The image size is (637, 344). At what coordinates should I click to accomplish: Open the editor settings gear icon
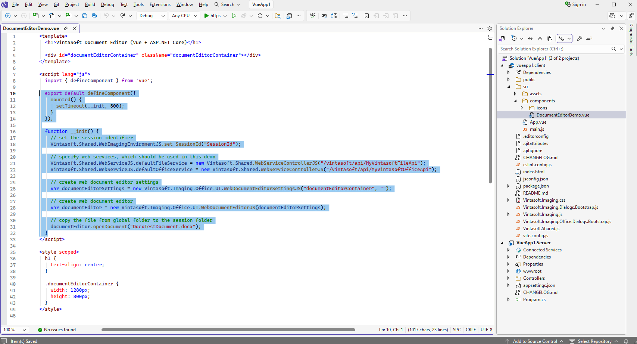tap(490, 28)
